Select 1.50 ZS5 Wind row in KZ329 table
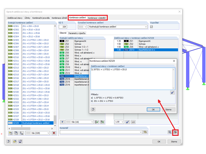 146,47
